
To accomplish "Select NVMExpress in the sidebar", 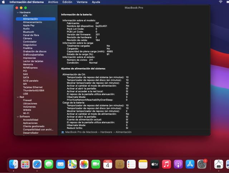I will click(30, 68).
